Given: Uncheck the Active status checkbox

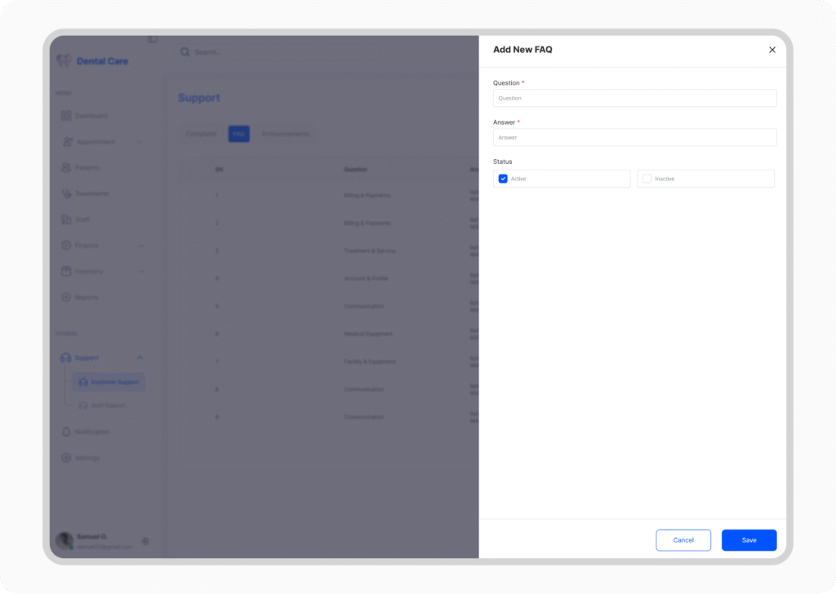Looking at the screenshot, I should click(503, 179).
